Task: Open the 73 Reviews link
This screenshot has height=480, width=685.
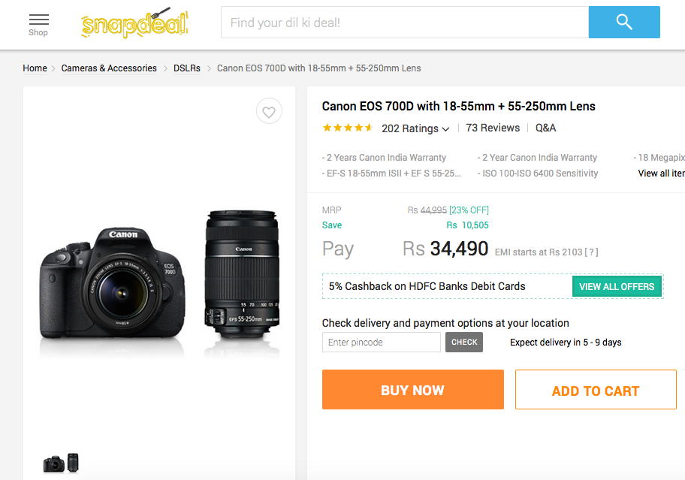Action: pos(493,128)
